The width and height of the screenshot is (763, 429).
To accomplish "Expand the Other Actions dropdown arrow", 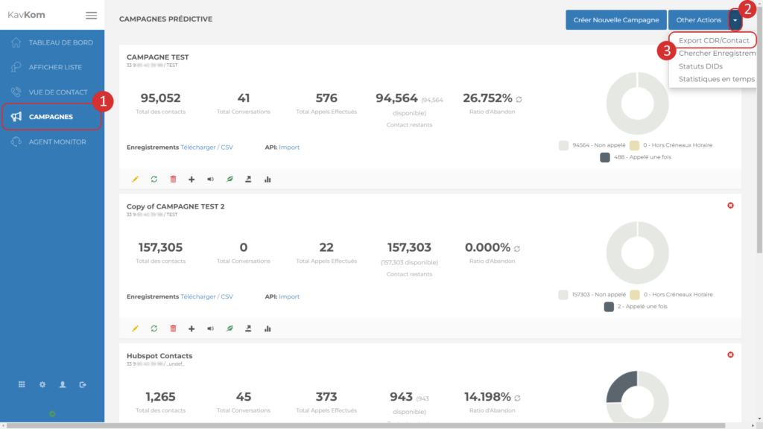I will [x=735, y=20].
